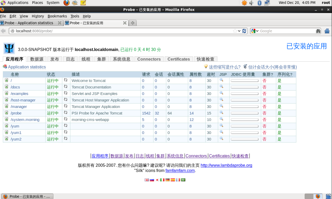Switch language via the Brazilian flag
The height and width of the screenshot is (199, 332).
183,180
